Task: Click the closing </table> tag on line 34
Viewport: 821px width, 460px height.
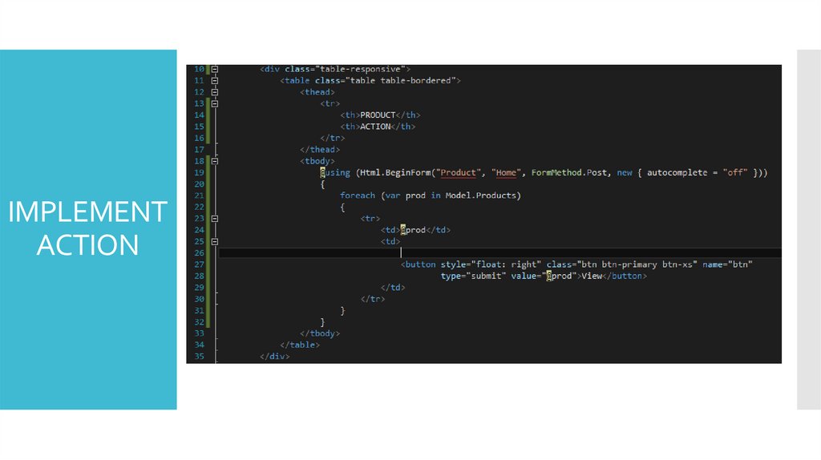Action: (x=300, y=345)
